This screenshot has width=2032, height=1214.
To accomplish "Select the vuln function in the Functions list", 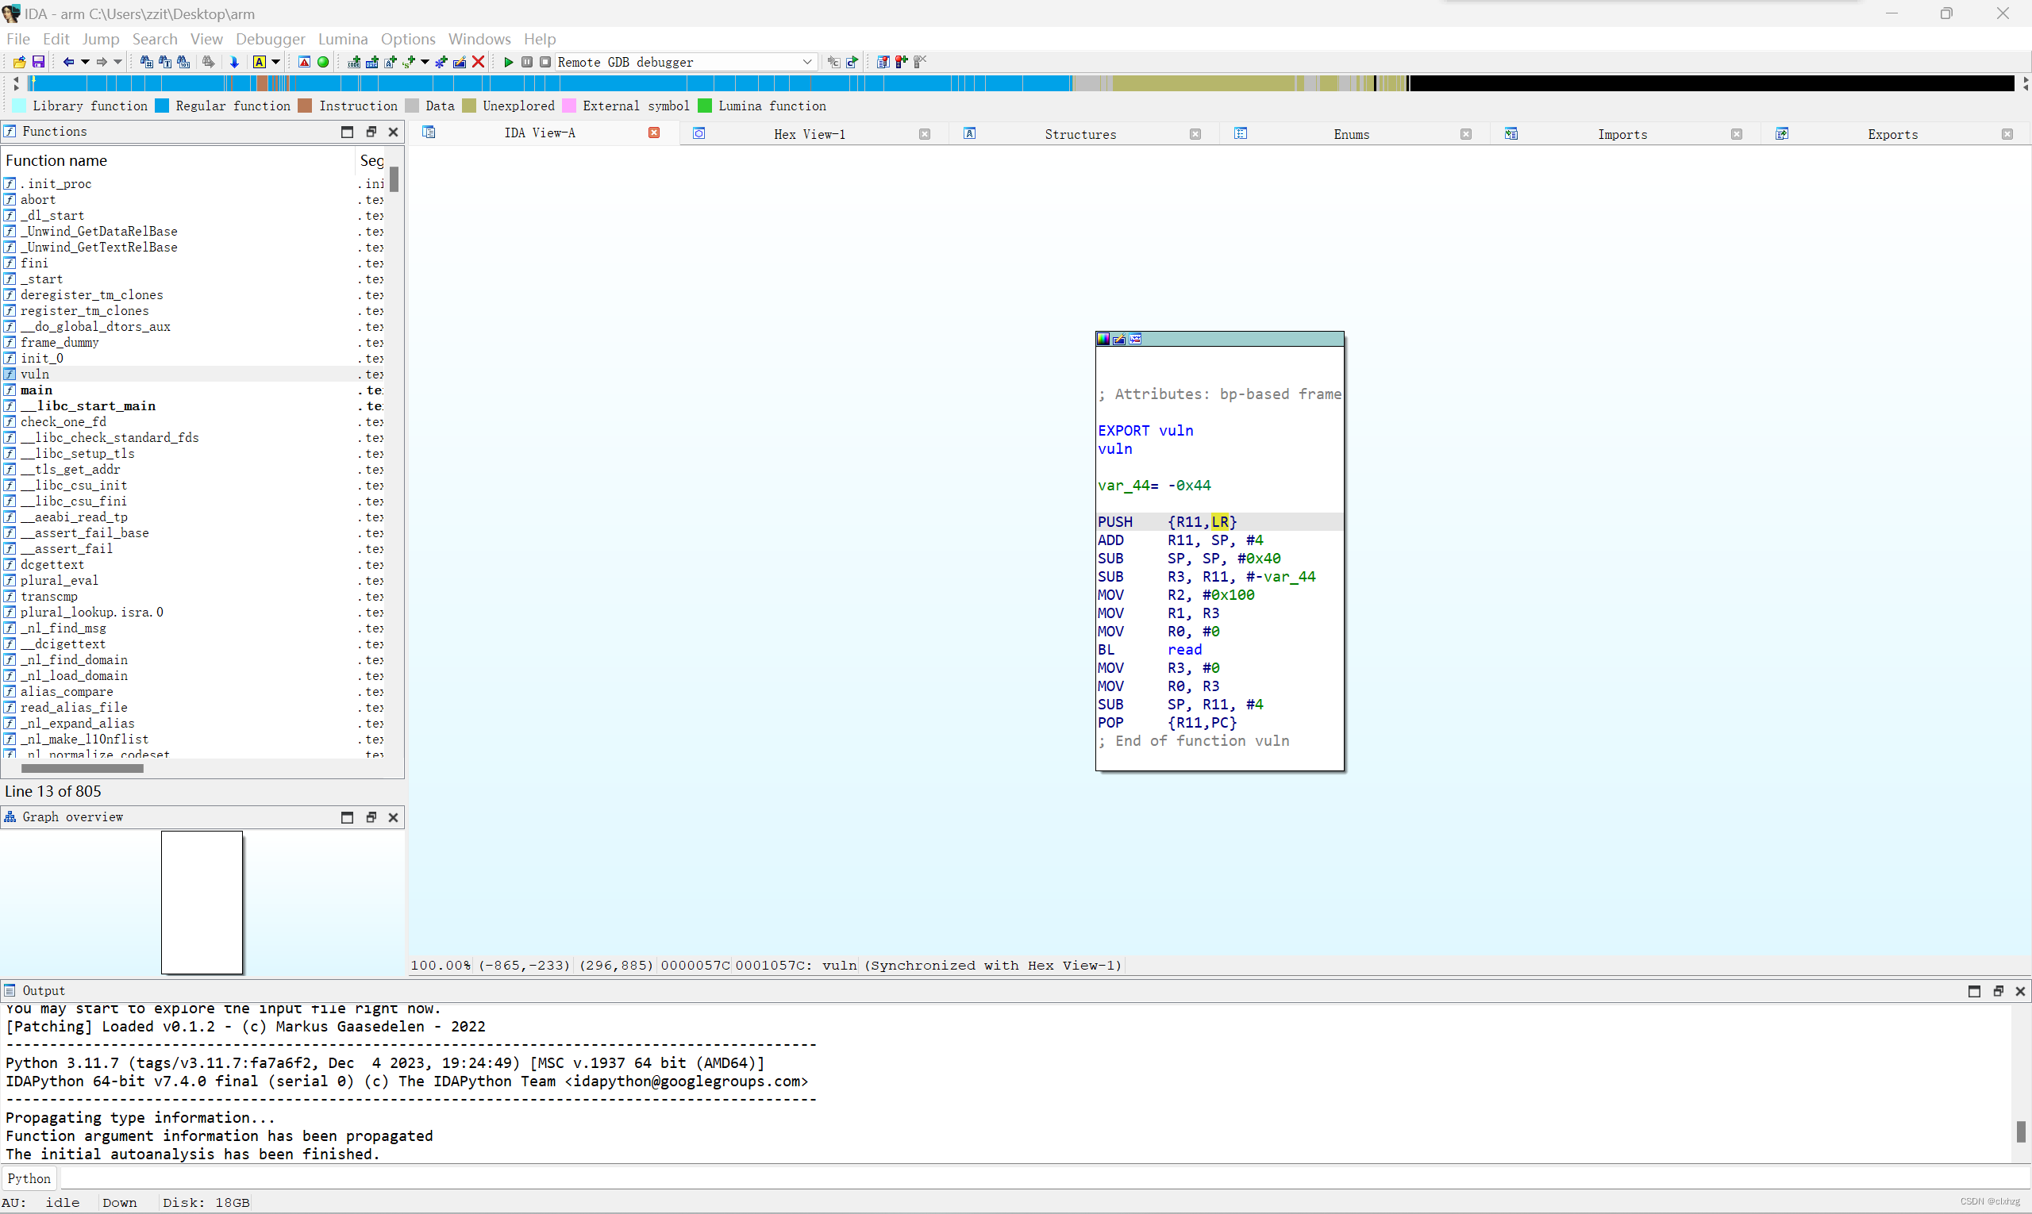I will pyautogui.click(x=35, y=374).
